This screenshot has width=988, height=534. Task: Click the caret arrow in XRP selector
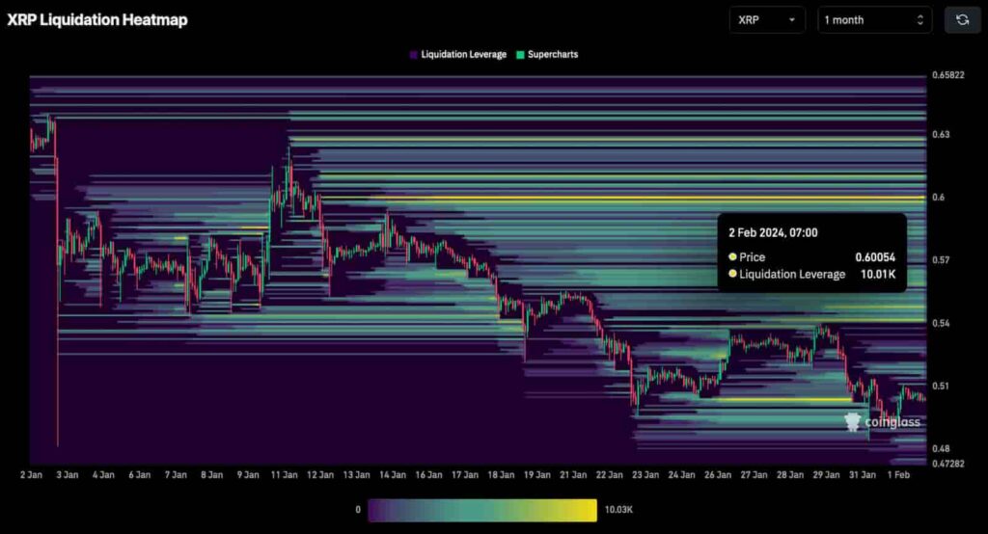click(x=792, y=20)
